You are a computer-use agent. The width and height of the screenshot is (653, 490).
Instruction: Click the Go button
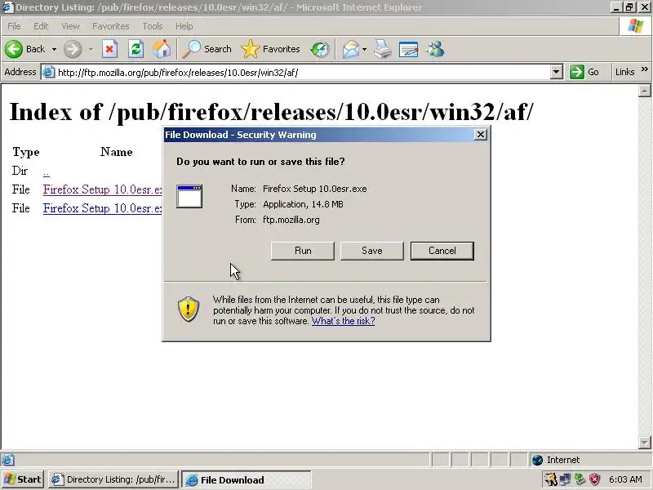tap(584, 72)
